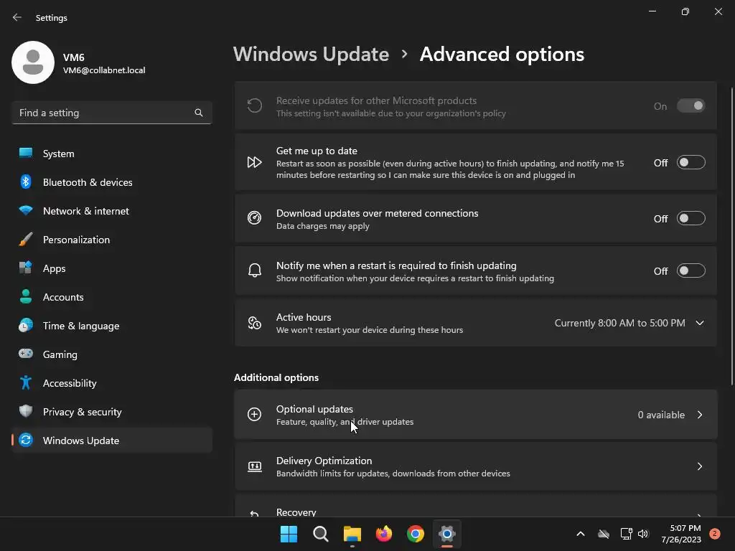
Task: Open Optional updates via its chevron arrow
Action: (700, 415)
